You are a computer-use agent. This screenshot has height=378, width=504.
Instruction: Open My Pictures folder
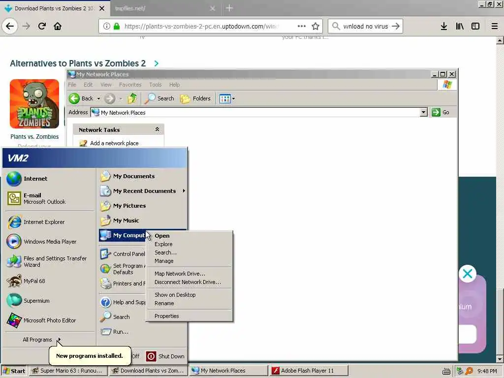coord(142,206)
